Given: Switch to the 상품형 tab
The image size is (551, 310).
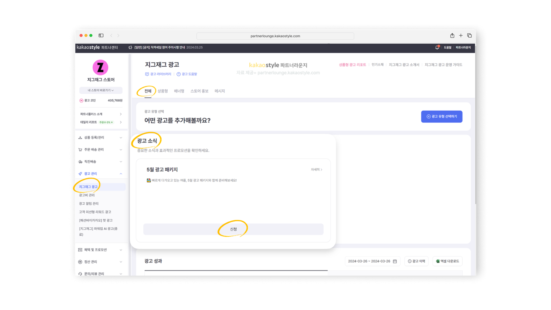Looking at the screenshot, I should 163,91.
